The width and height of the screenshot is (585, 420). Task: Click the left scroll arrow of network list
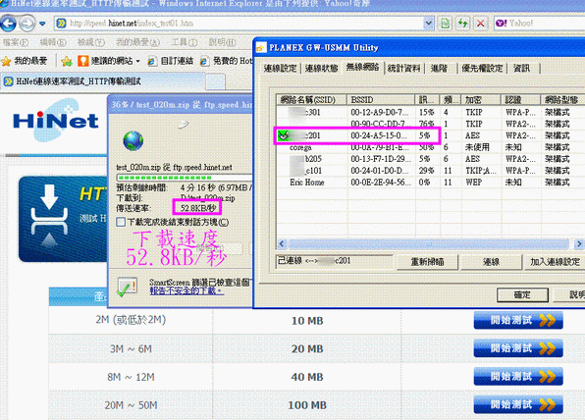(282, 244)
